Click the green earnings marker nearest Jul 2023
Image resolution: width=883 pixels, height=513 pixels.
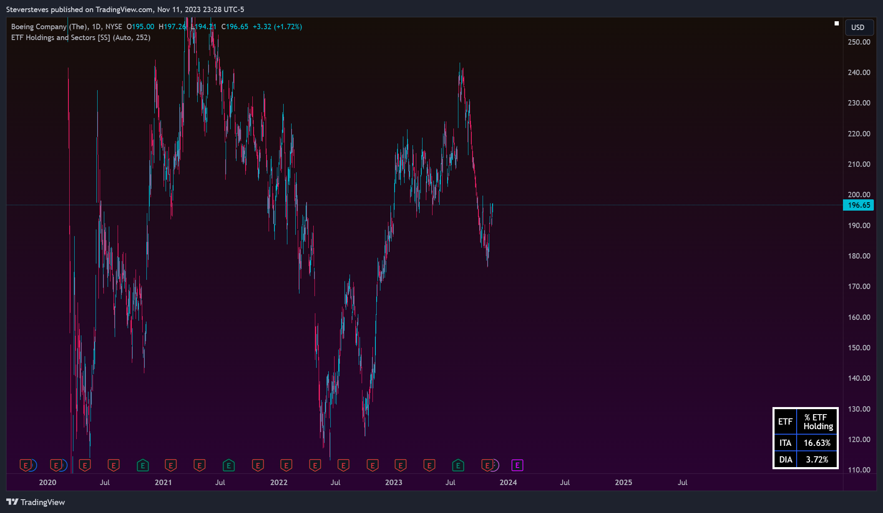(x=458, y=465)
